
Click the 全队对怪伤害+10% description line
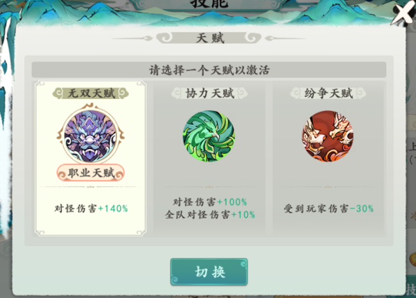210,214
